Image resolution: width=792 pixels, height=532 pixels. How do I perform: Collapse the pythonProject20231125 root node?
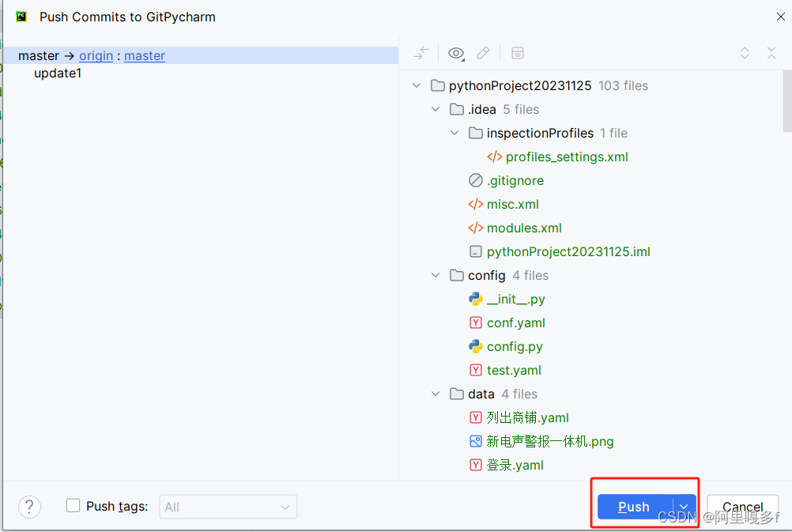(417, 85)
